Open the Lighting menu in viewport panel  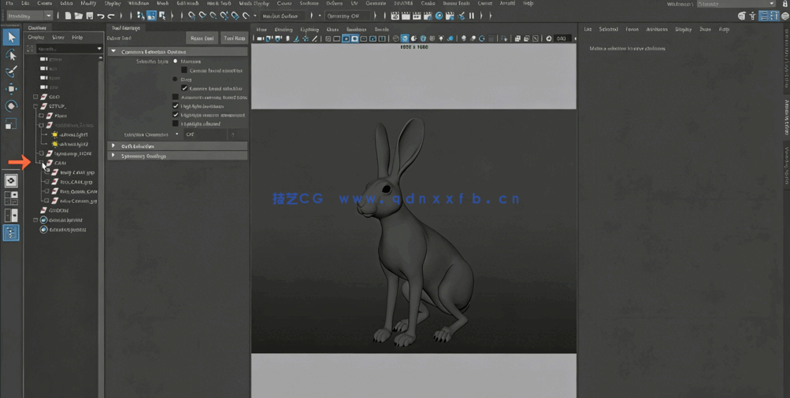(309, 29)
